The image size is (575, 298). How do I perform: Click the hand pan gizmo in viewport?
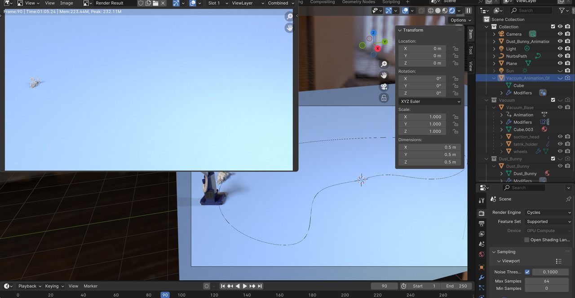[x=384, y=75]
